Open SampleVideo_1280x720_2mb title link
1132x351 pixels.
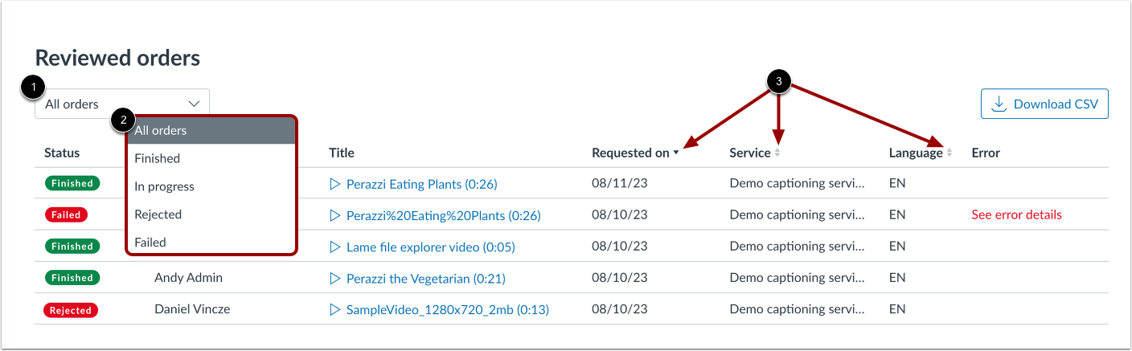pyautogui.click(x=447, y=309)
